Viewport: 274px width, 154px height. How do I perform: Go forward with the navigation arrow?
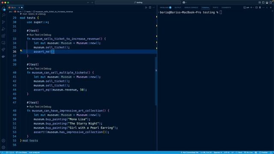coord(92,3)
